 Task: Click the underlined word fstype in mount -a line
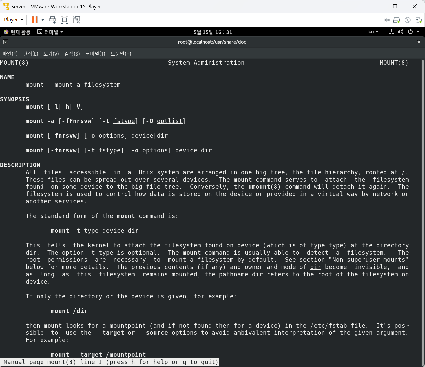[124, 121]
